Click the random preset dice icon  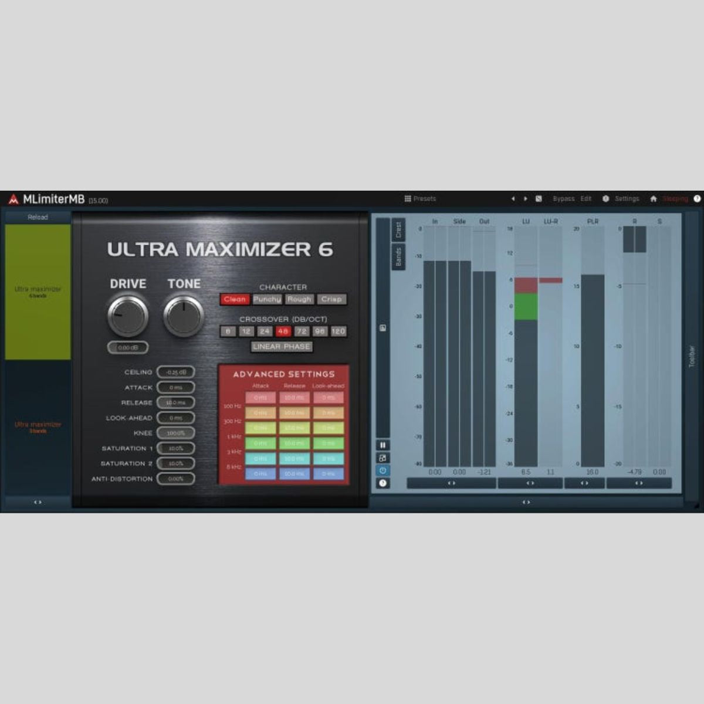pyautogui.click(x=539, y=199)
